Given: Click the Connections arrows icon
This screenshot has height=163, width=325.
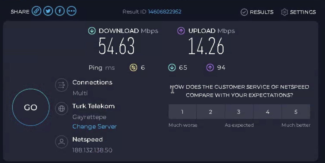Looking at the screenshot, I should click(x=62, y=85).
